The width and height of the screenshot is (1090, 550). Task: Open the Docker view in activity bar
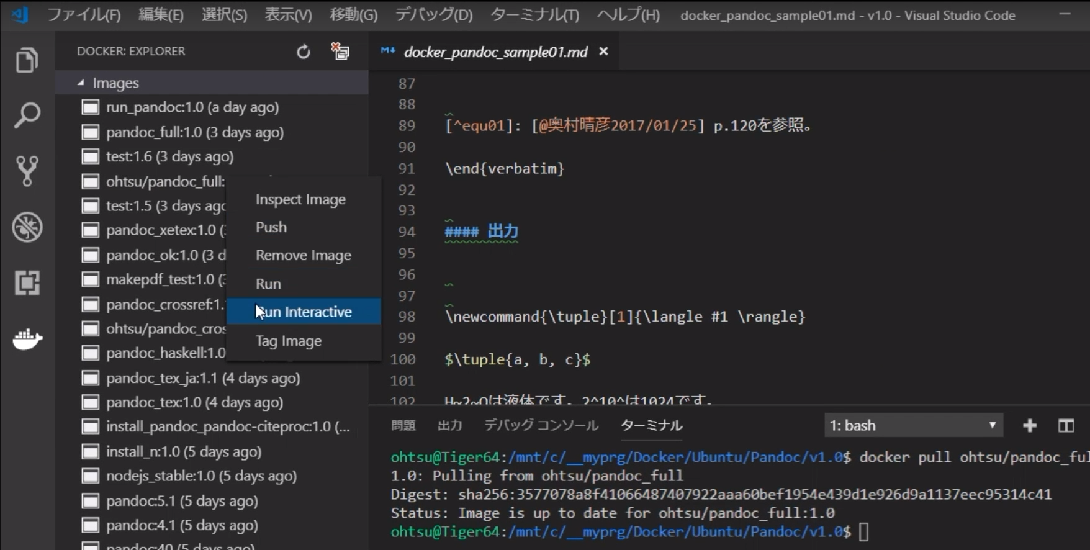27,339
